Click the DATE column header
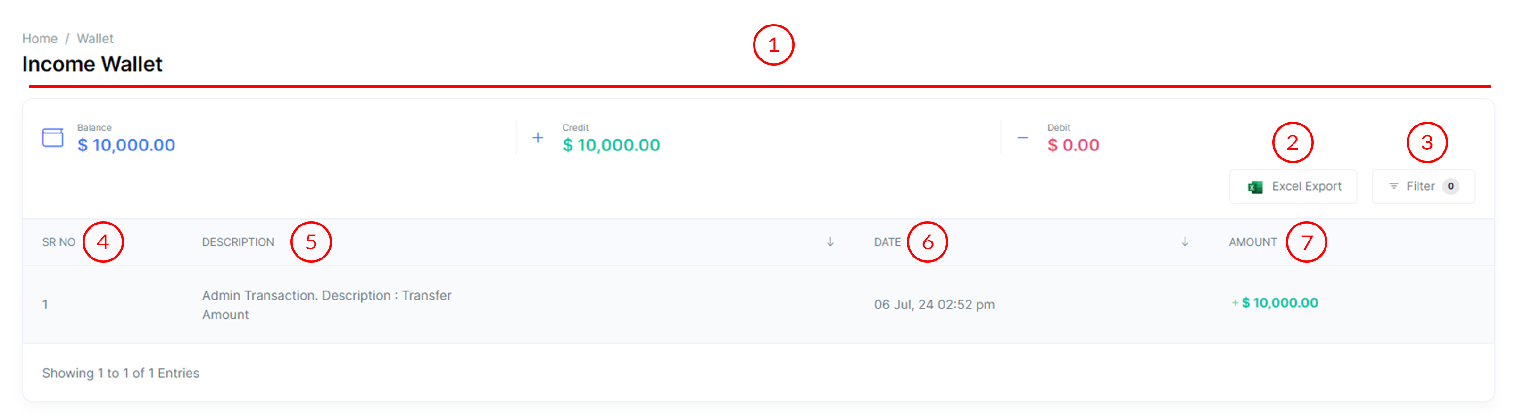This screenshot has height=416, width=1517. click(x=887, y=242)
